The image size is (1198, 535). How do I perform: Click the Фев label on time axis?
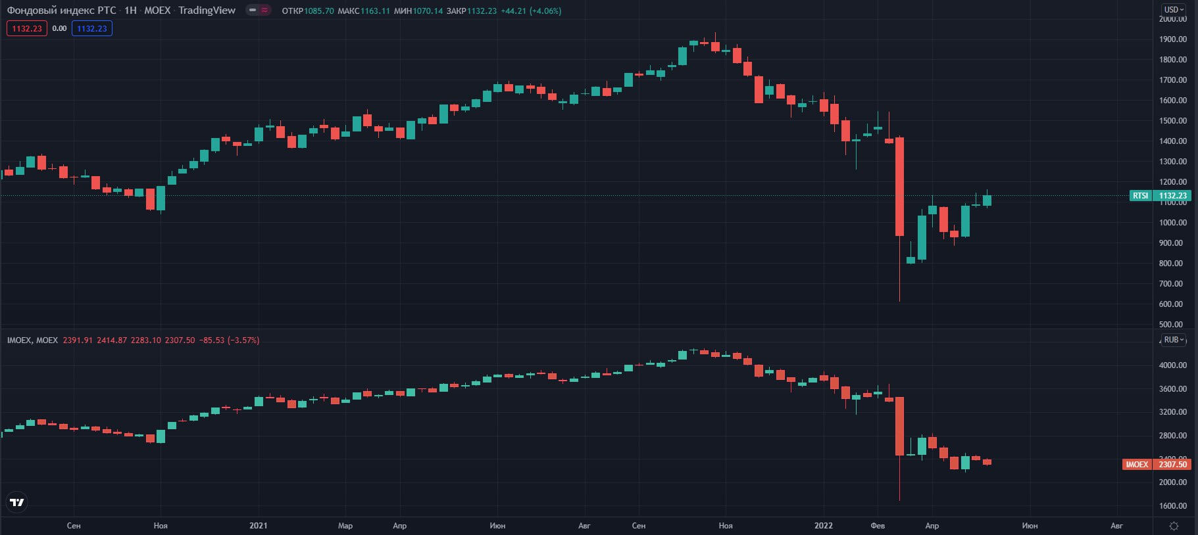878,526
